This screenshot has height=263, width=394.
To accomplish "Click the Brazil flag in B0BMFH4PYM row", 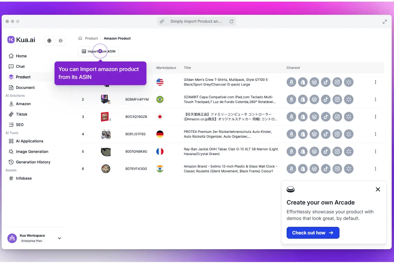I will (x=160, y=99).
